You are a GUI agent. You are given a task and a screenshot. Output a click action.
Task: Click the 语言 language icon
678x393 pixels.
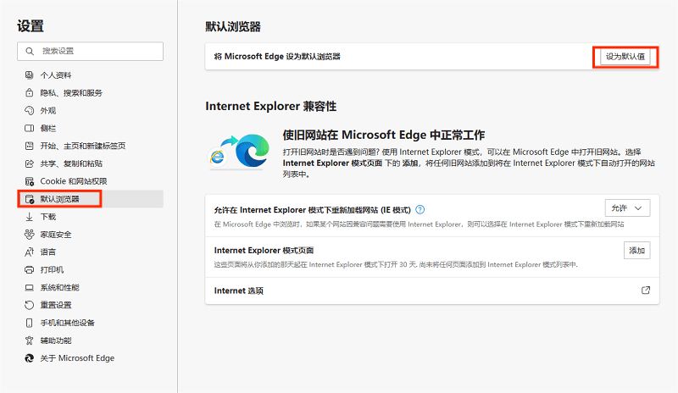click(29, 252)
